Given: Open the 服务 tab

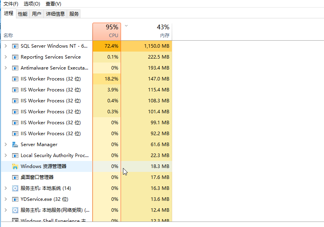Looking at the screenshot, I should 74,14.
